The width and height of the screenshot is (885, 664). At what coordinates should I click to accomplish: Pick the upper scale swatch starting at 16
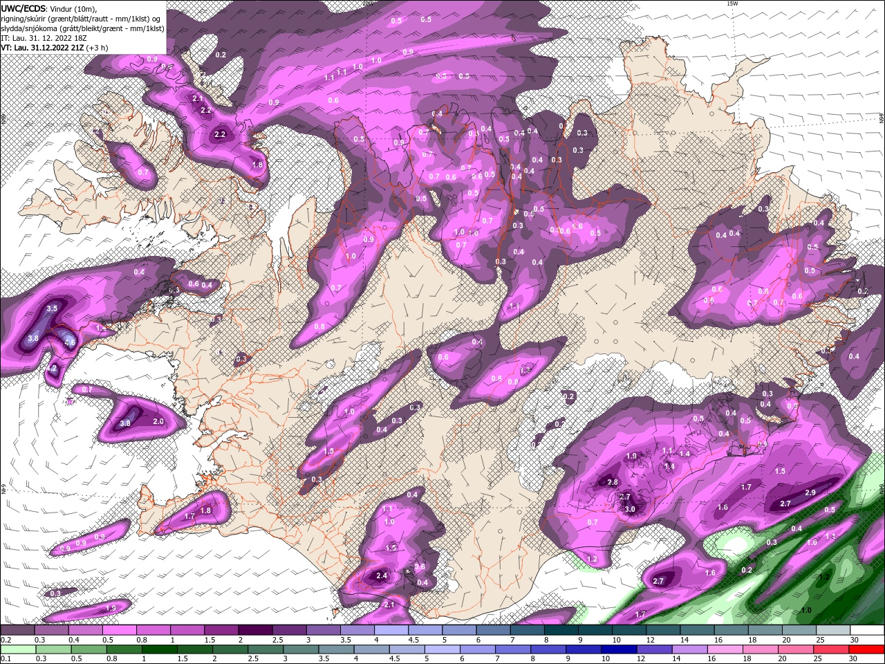click(x=729, y=630)
